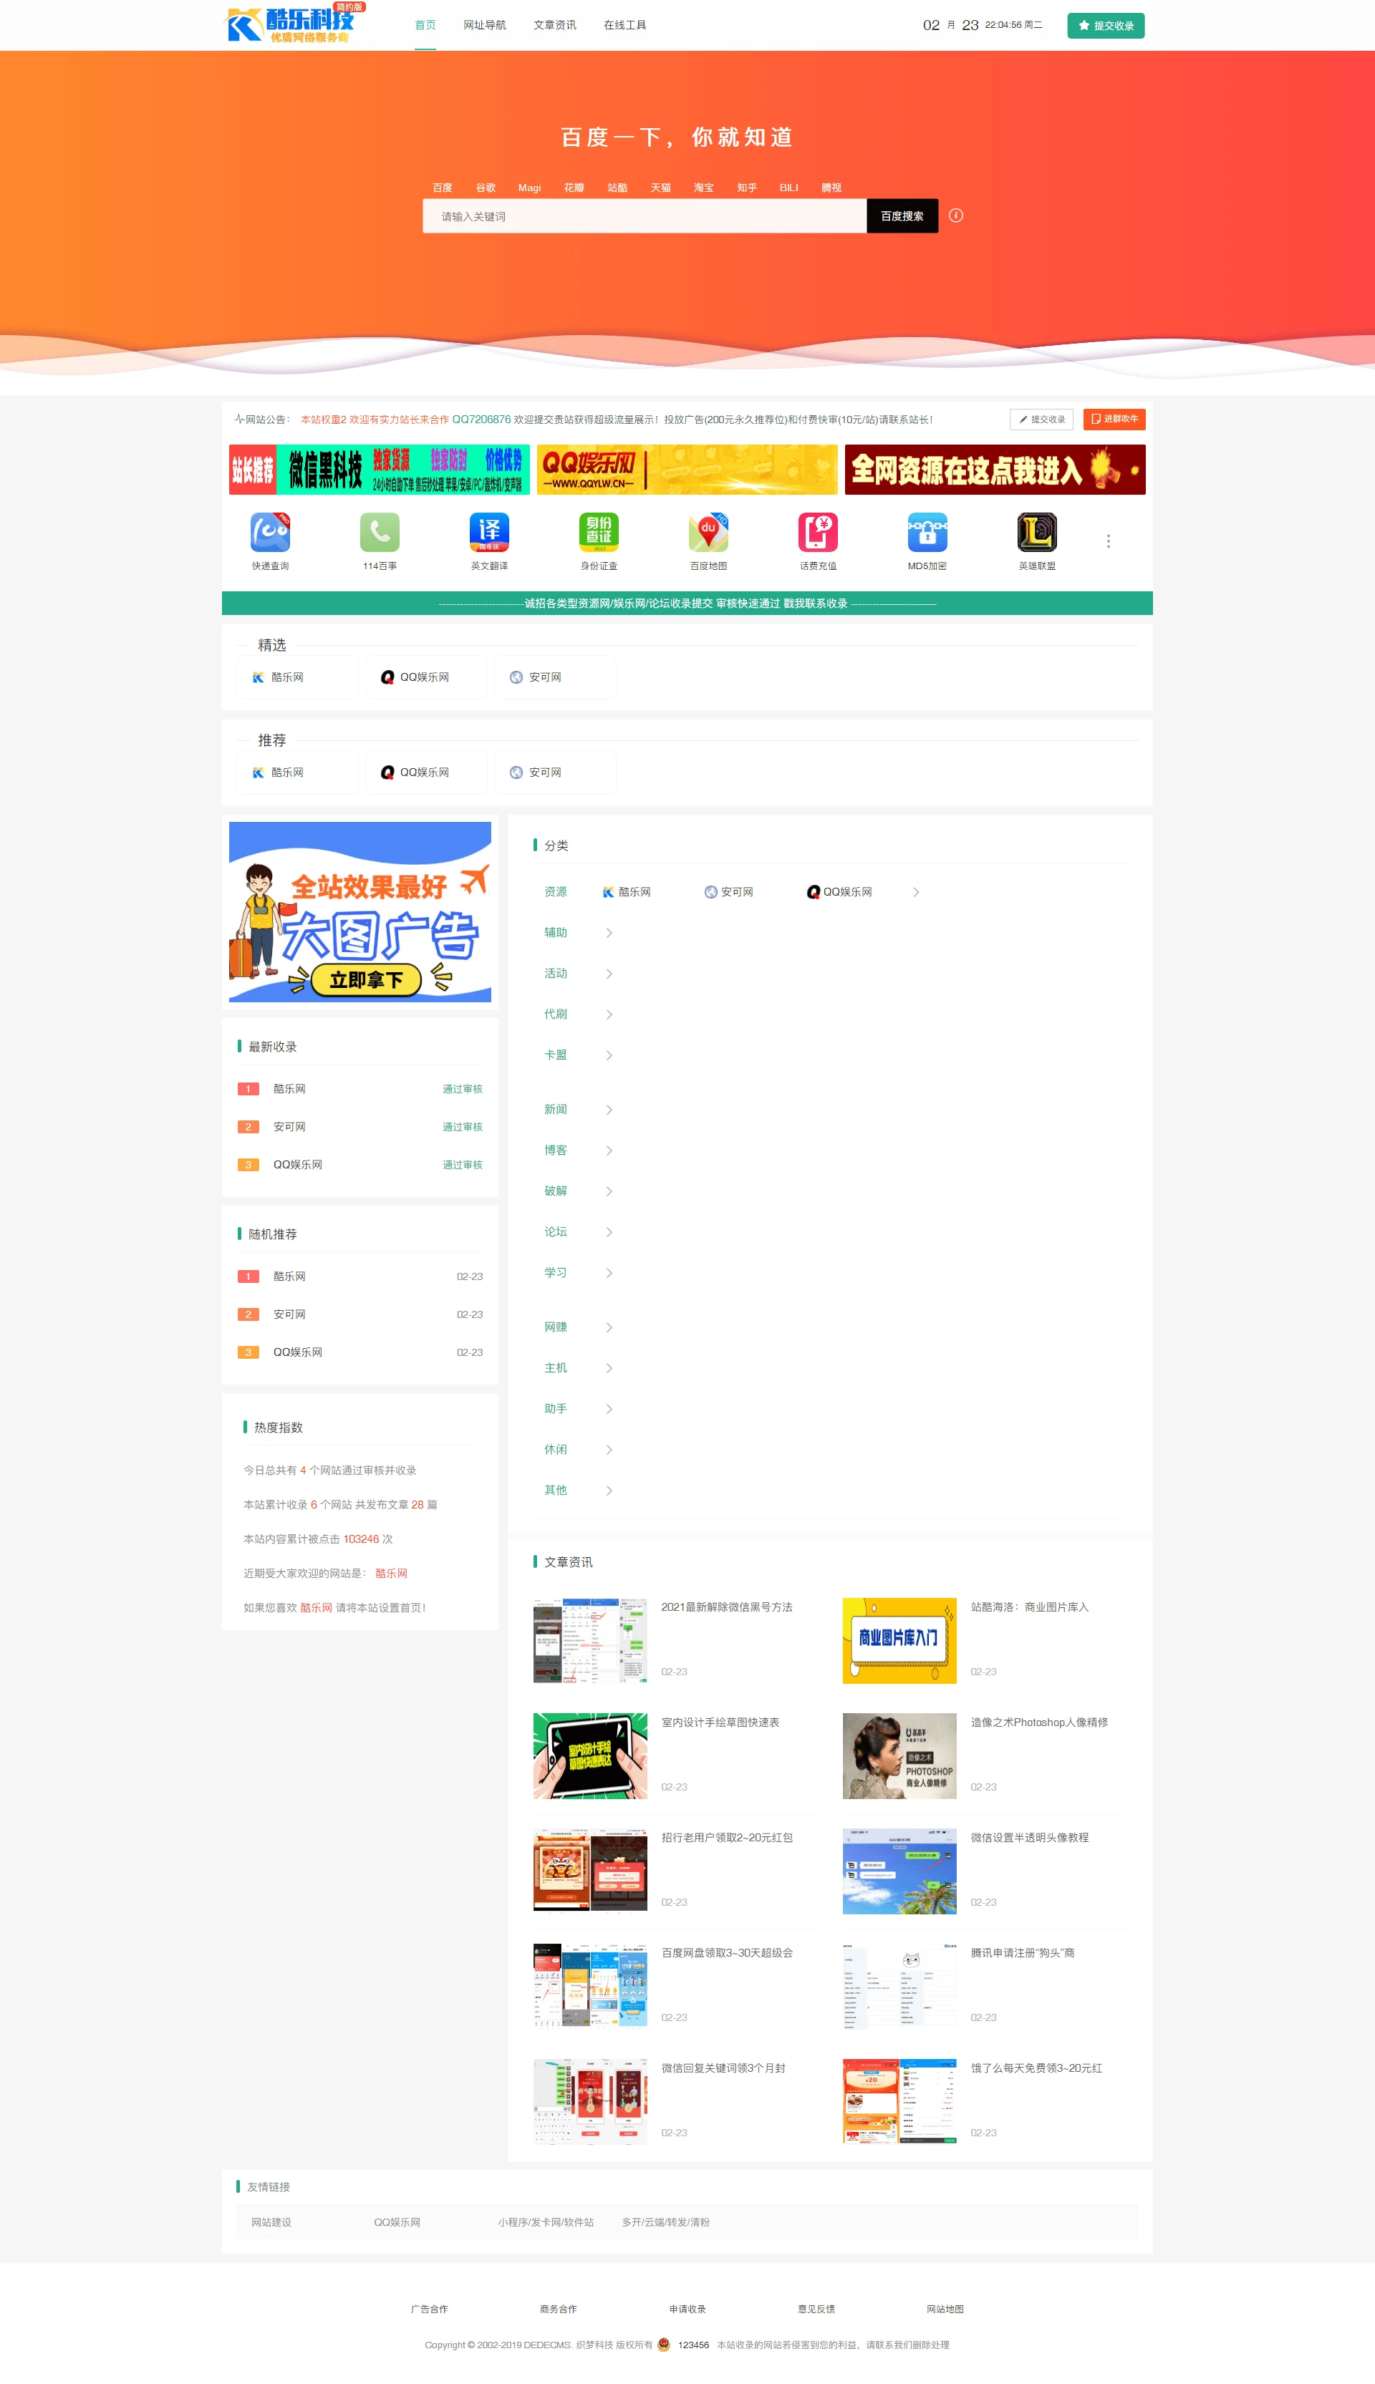
Task: Select the 谷歌 search engine option
Action: point(486,188)
